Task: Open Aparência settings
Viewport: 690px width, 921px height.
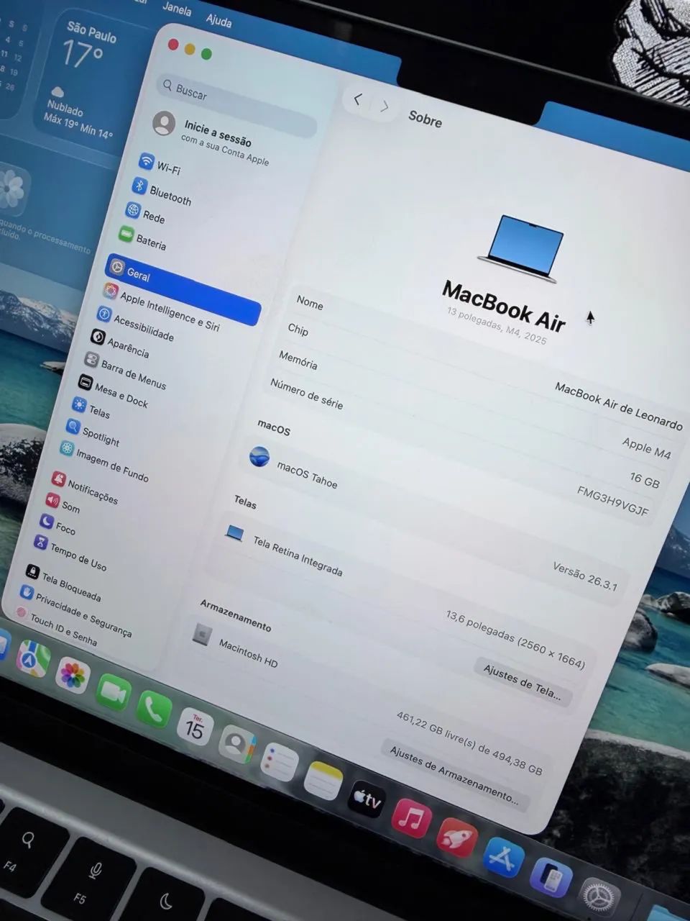Action: click(120, 343)
